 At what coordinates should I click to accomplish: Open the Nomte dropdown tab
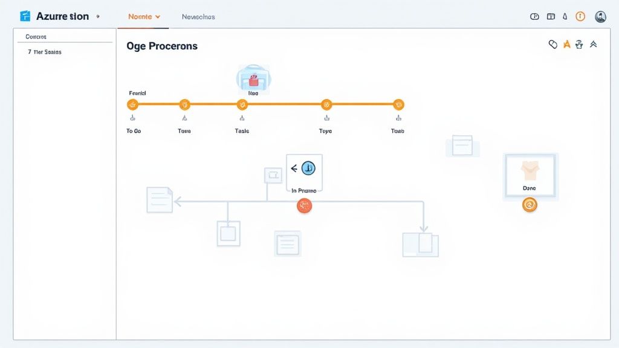coord(144,17)
